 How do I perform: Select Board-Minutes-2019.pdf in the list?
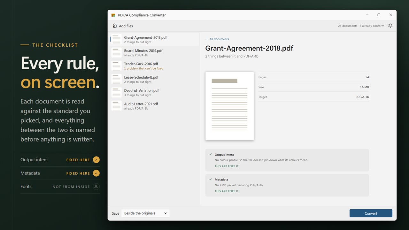coord(155,53)
